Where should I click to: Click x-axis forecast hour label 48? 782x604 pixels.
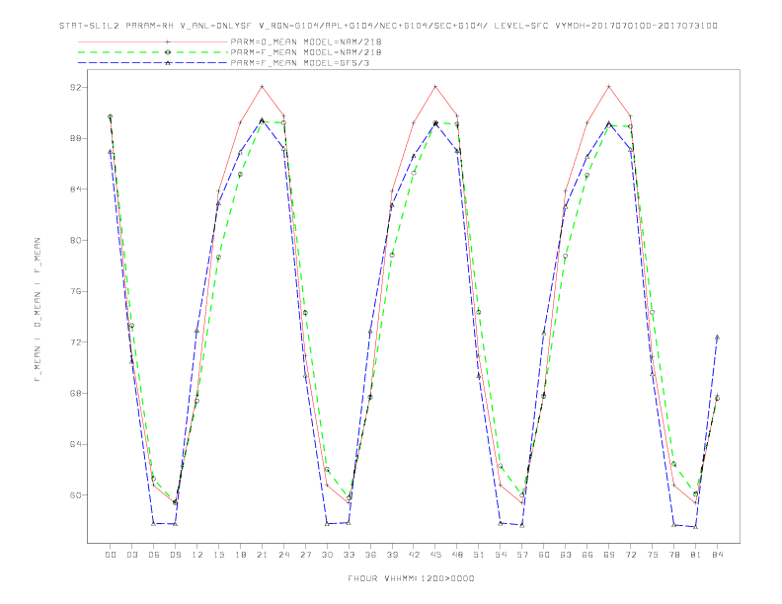(x=457, y=555)
